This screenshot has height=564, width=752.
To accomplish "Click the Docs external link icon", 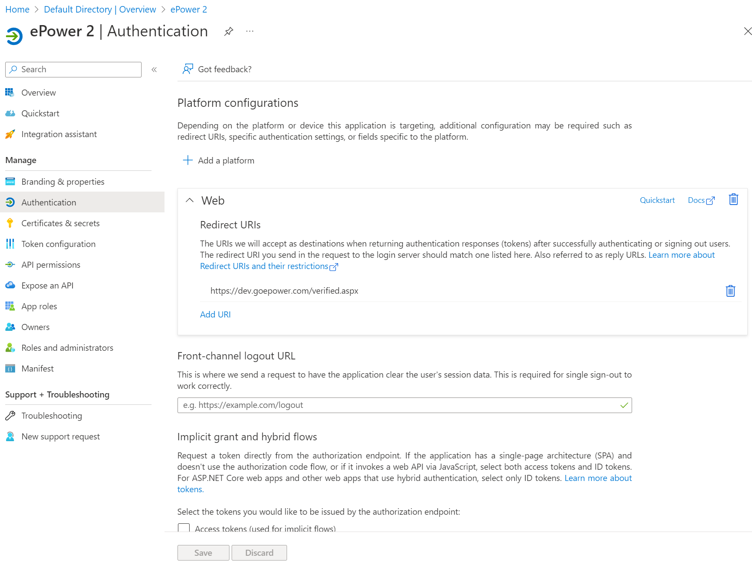I will (x=710, y=201).
